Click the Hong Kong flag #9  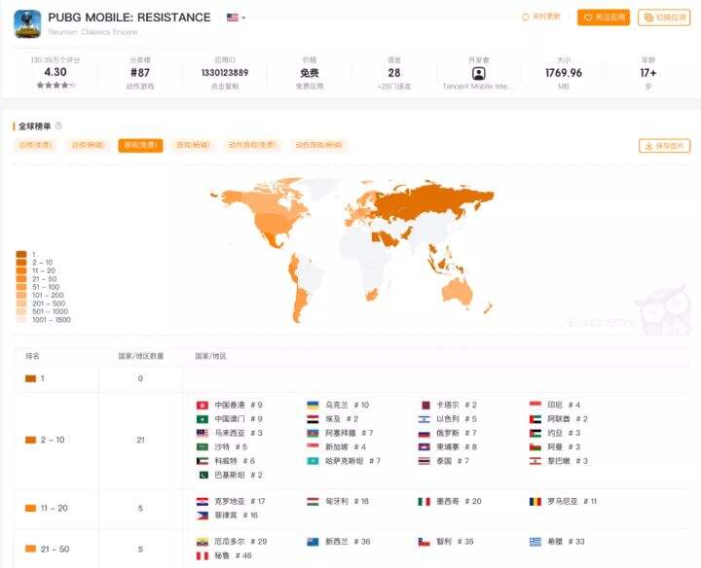(203, 405)
